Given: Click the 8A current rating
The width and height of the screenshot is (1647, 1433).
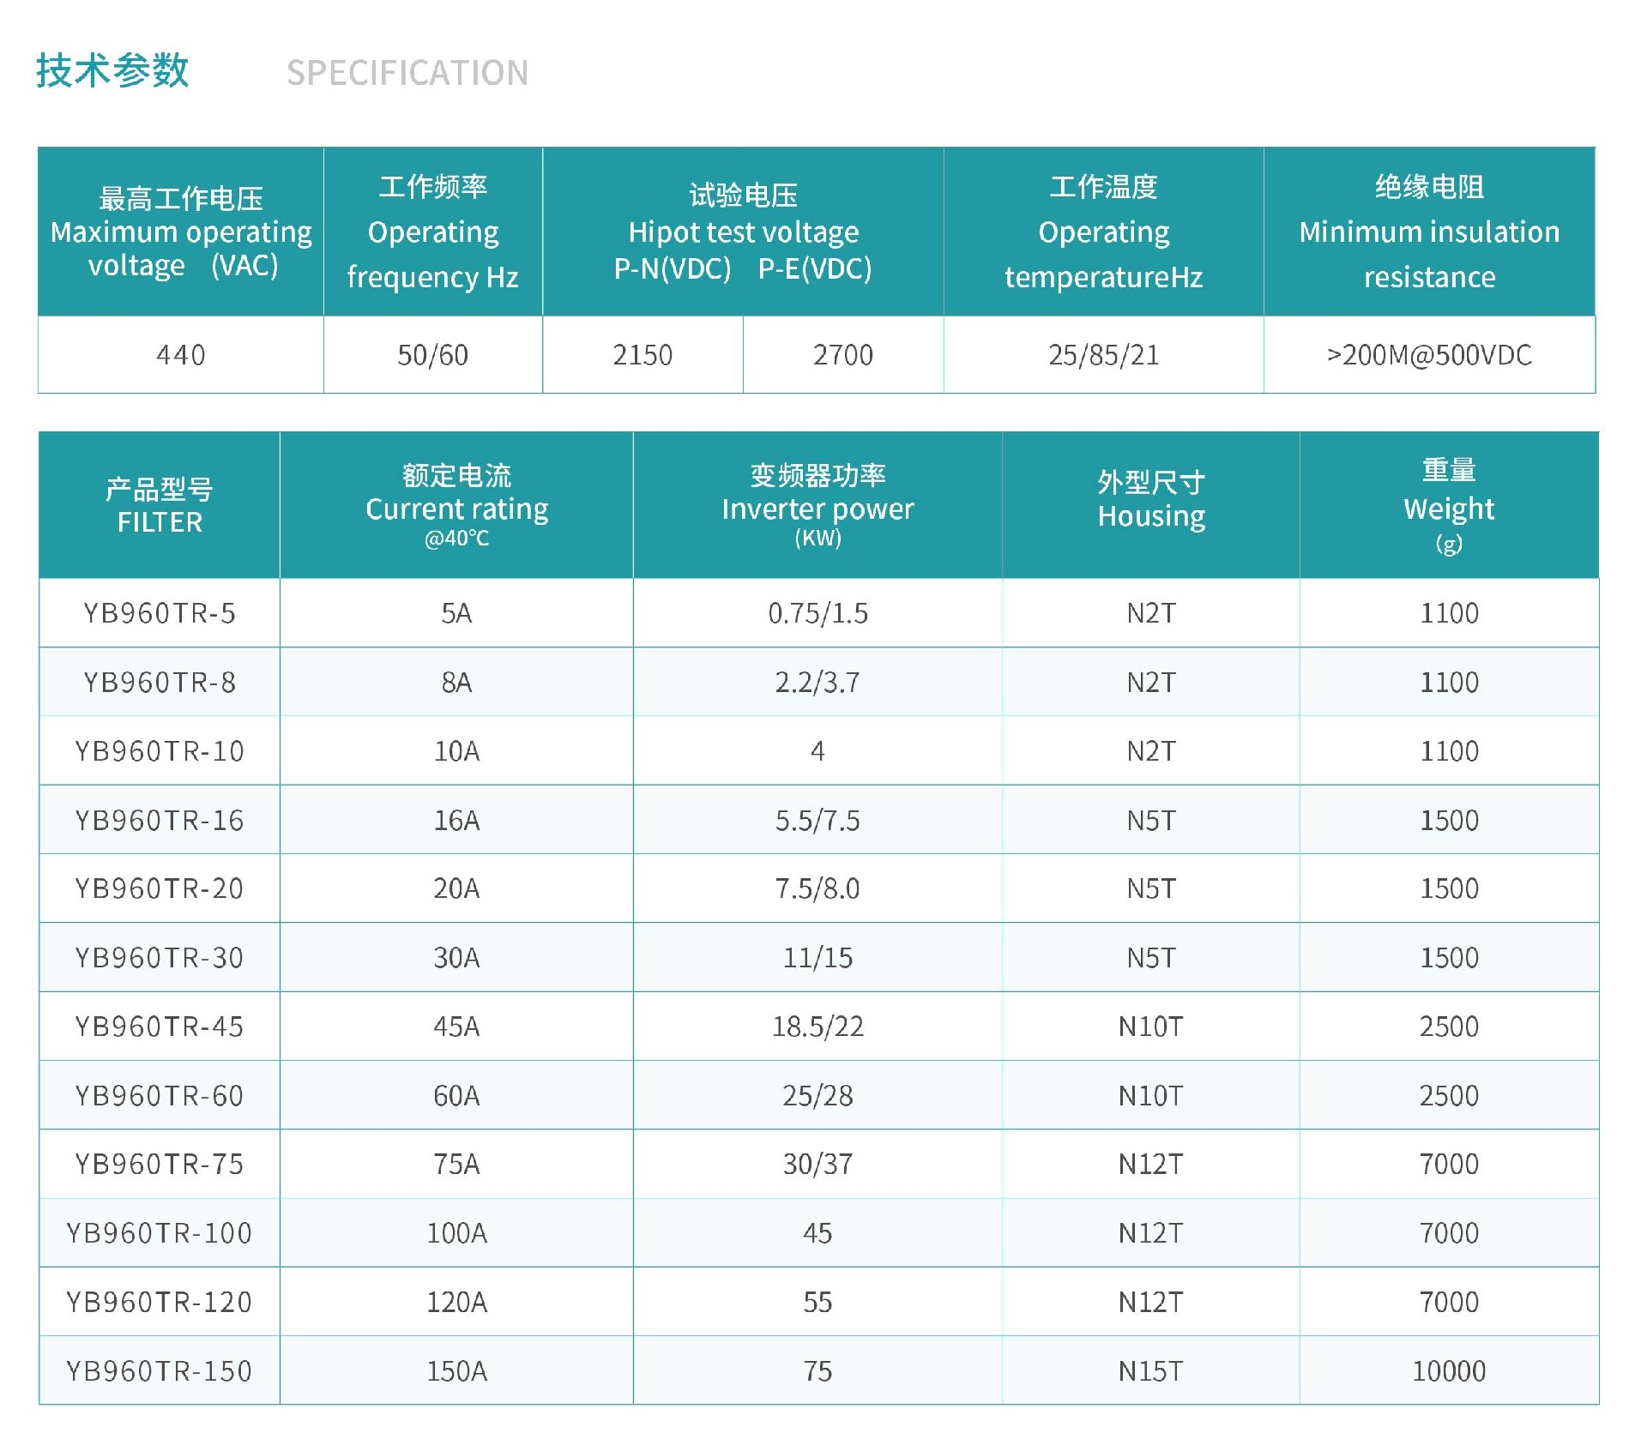Looking at the screenshot, I should (456, 683).
